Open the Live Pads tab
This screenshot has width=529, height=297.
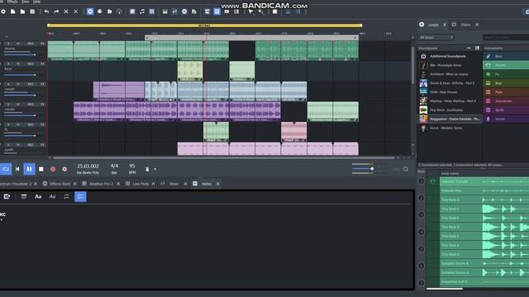pos(141,184)
